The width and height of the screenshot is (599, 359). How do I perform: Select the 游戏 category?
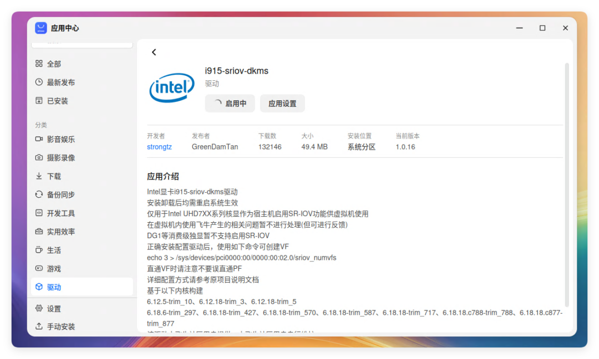(x=82, y=269)
